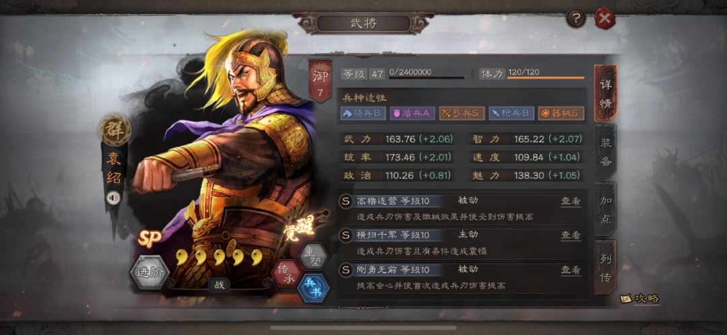Tap the 重塑 reshape hexagon icon
Viewport: 727px width, 335px height.
coord(313,256)
